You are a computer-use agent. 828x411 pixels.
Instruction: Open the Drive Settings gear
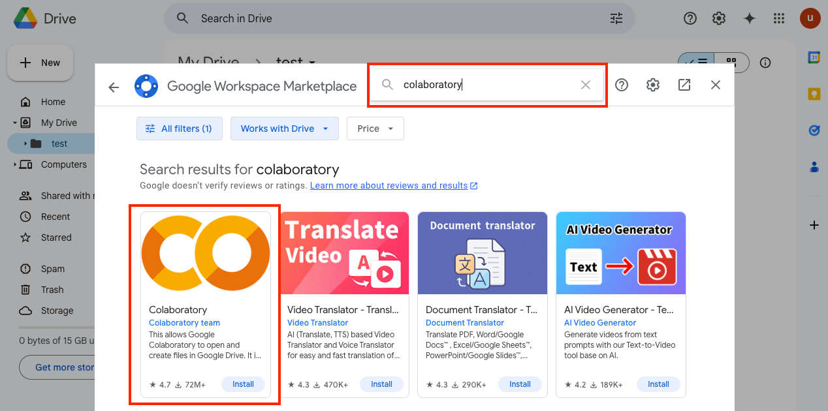[719, 18]
